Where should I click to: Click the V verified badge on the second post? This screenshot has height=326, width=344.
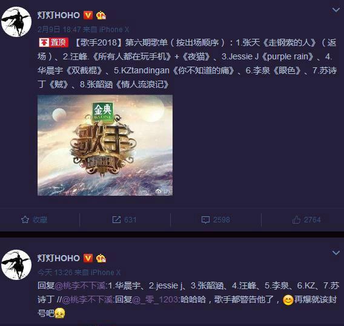coord(88,258)
